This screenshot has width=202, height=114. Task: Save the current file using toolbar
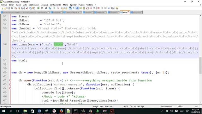[9, 8]
